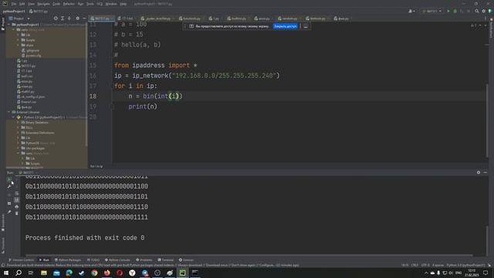This screenshot has height=278, width=494.
Task: Collapse the venv folder in tree
Action: (x=14, y=29)
